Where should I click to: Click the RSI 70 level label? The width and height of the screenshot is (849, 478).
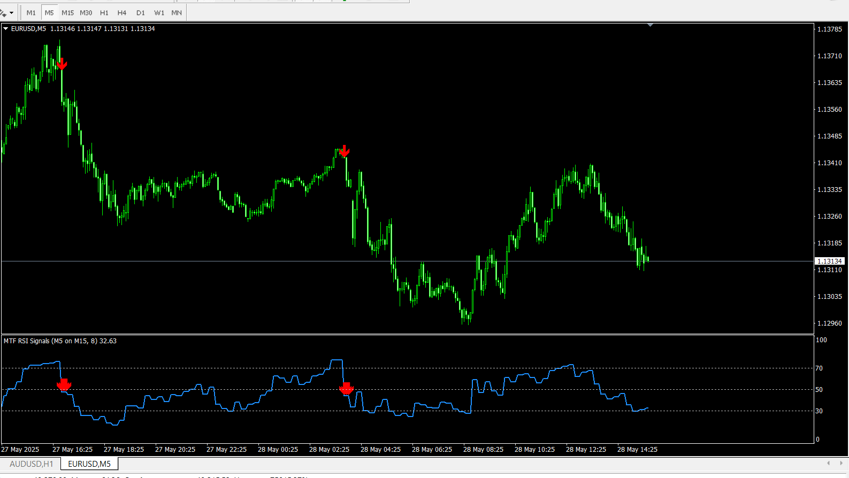point(819,368)
